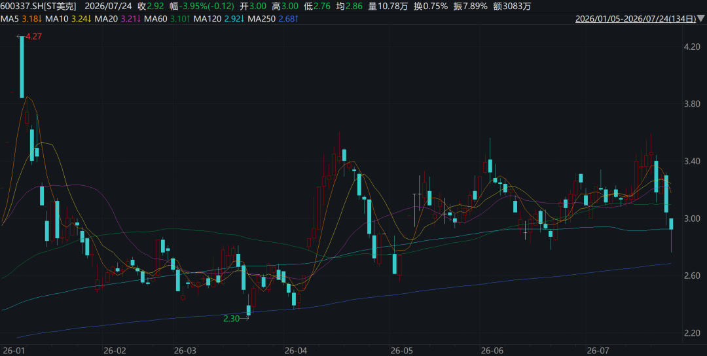Click the 26-03 time axis label
The height and width of the screenshot is (356, 707).
pyautogui.click(x=185, y=351)
